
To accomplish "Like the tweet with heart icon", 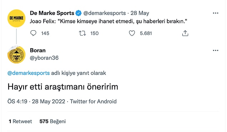I will click(x=132, y=34).
